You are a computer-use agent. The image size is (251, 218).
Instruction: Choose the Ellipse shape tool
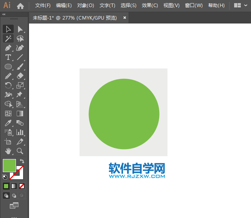point(8,67)
